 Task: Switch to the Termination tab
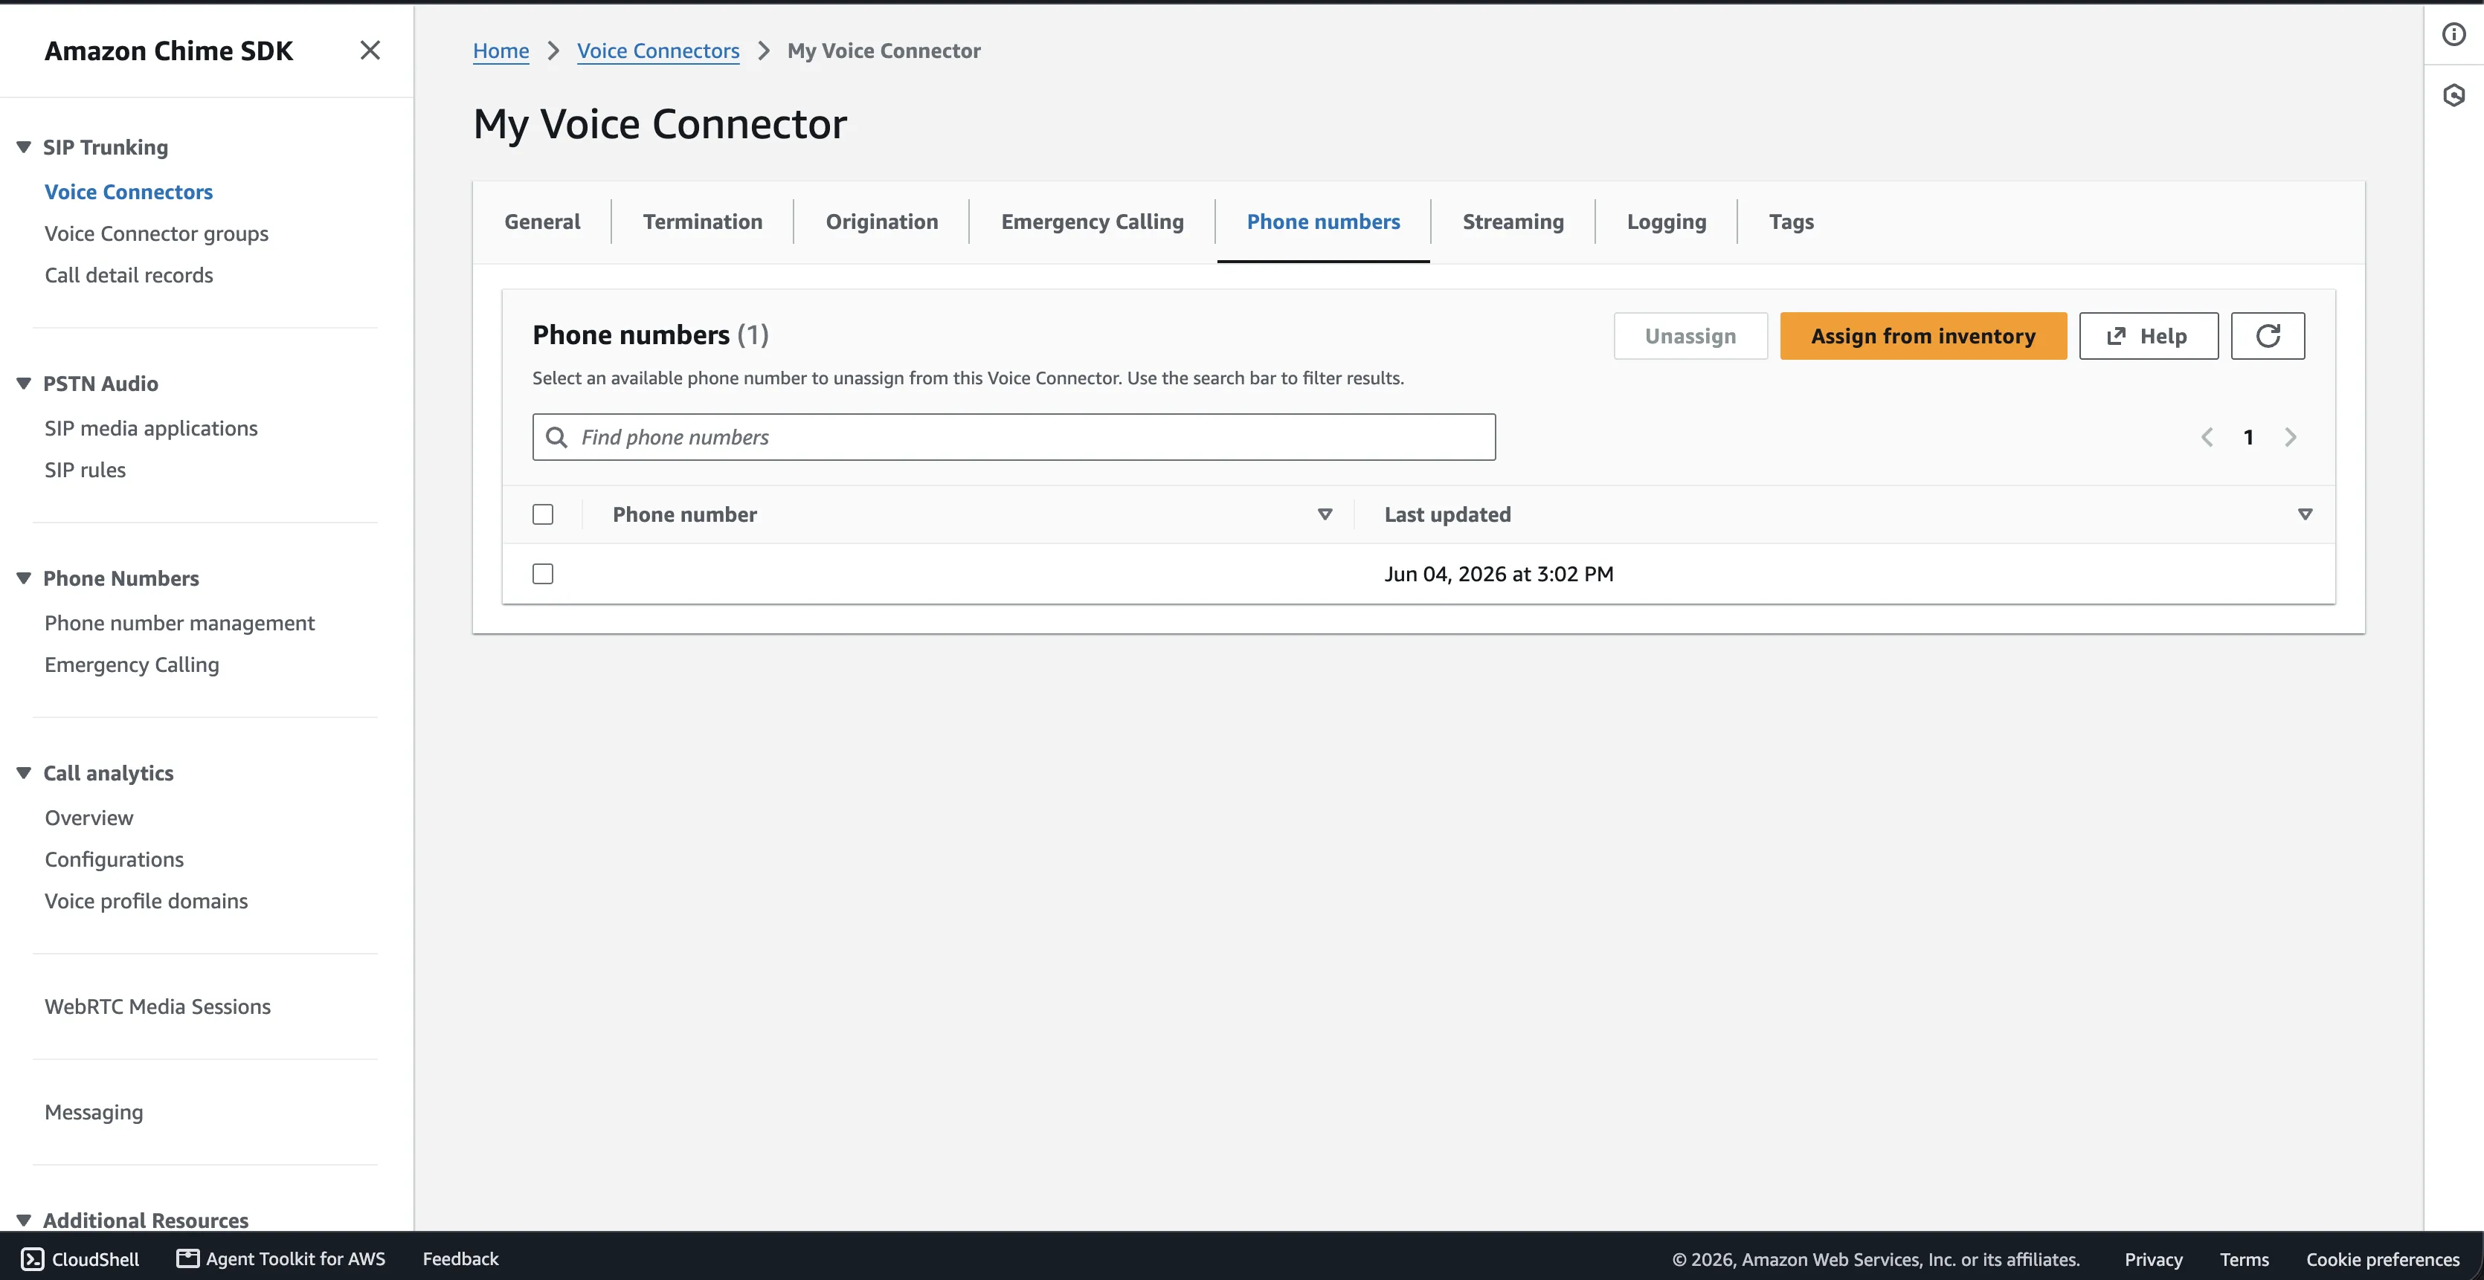[703, 222]
